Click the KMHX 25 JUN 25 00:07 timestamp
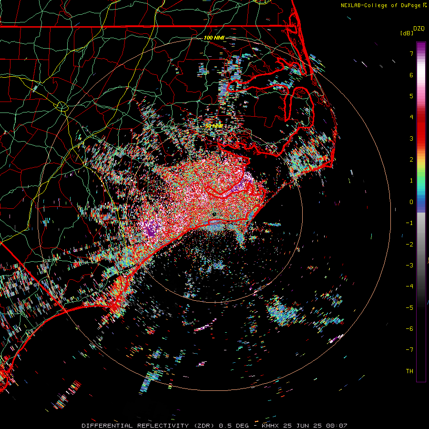The width and height of the screenshot is (429, 429). [304, 426]
